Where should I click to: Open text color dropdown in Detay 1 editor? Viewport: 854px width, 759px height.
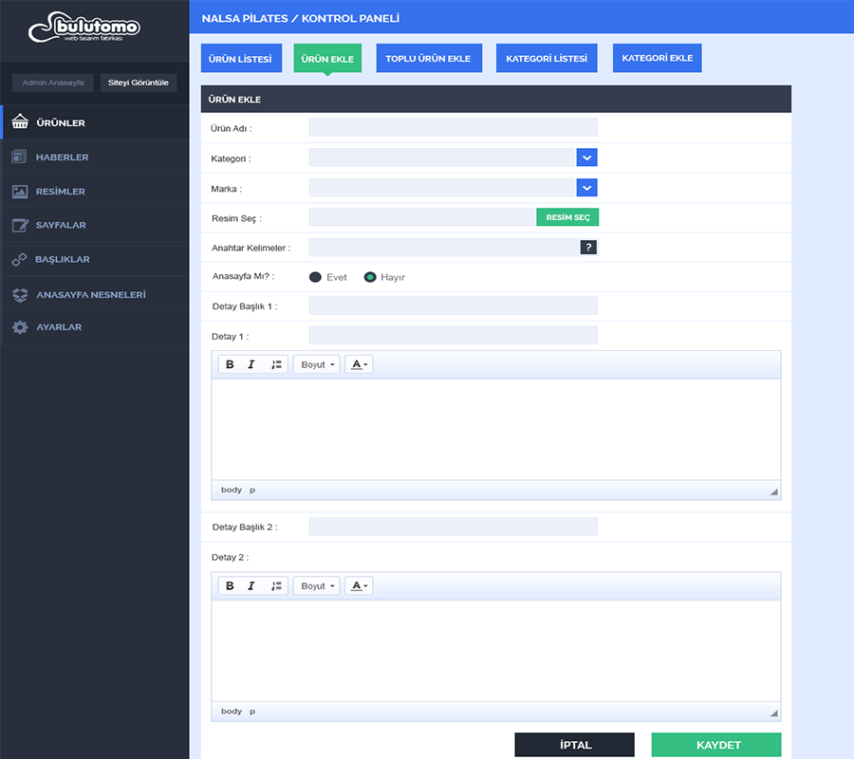359,364
